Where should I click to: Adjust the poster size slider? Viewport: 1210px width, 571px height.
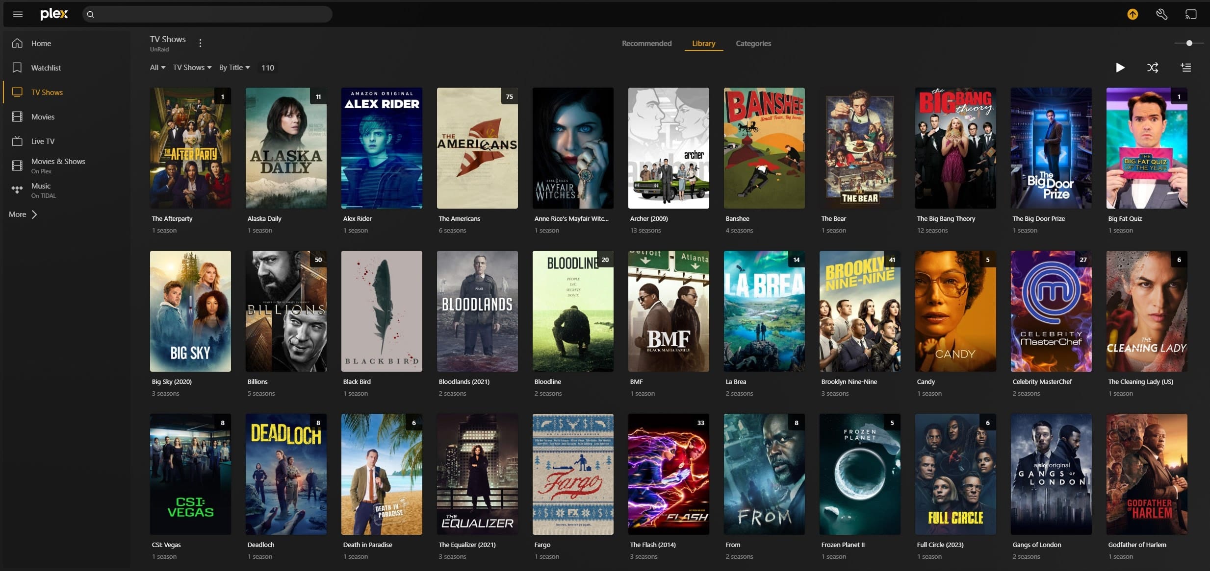[x=1189, y=43]
